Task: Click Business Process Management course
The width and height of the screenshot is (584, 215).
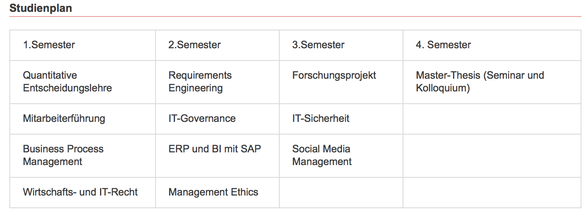Action: [63, 155]
